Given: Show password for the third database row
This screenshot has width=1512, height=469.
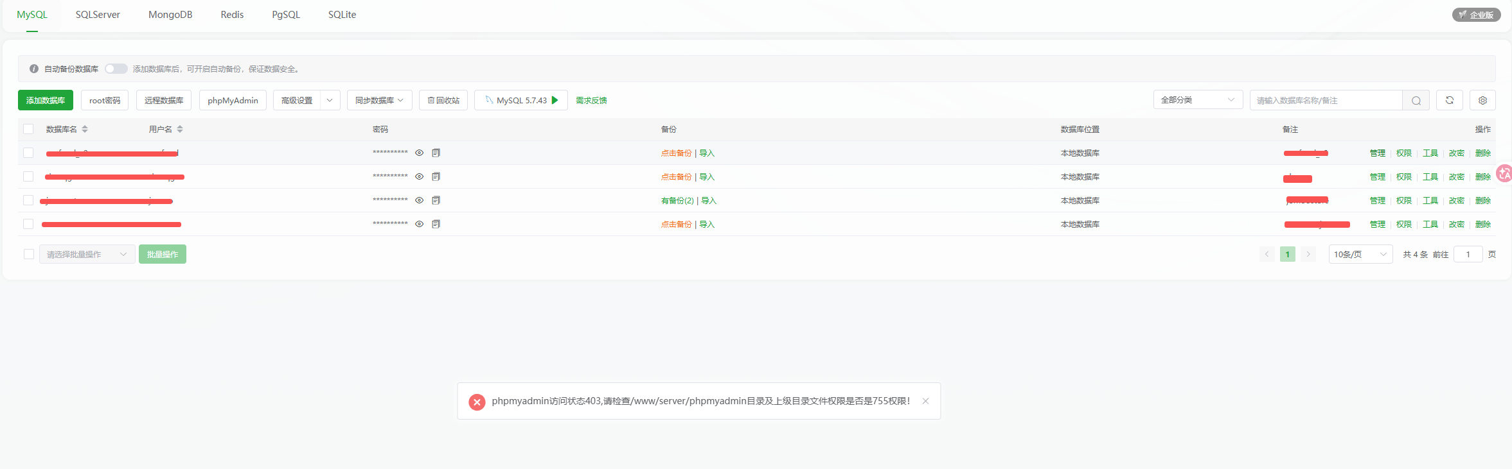Looking at the screenshot, I should pyautogui.click(x=419, y=200).
